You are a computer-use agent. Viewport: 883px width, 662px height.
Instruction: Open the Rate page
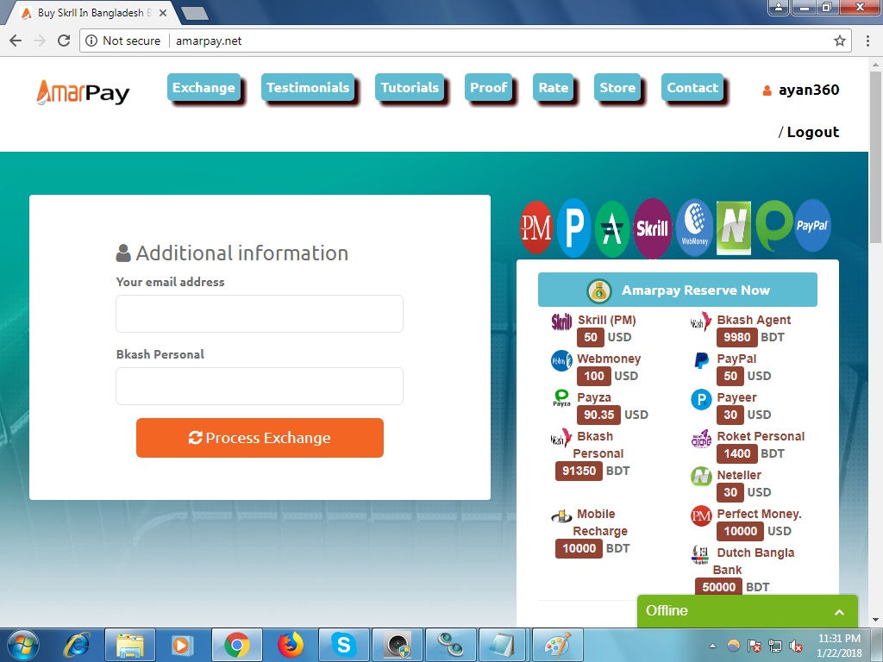pyautogui.click(x=553, y=87)
